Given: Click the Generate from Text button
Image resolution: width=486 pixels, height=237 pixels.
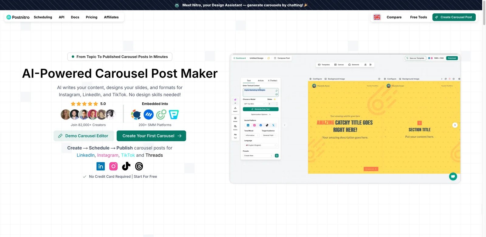Looking at the screenshot, I should 261,109.
